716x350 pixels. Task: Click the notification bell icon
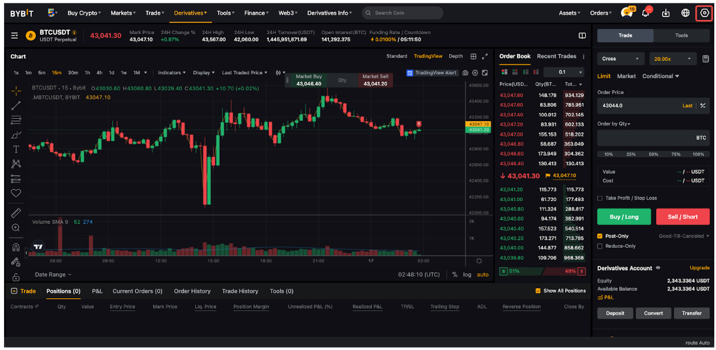coord(645,13)
